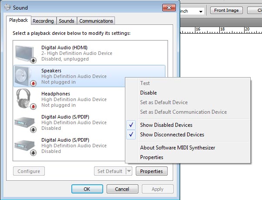Open the Sounds tab
Screen dimensions: 262x200
[x=67, y=21]
